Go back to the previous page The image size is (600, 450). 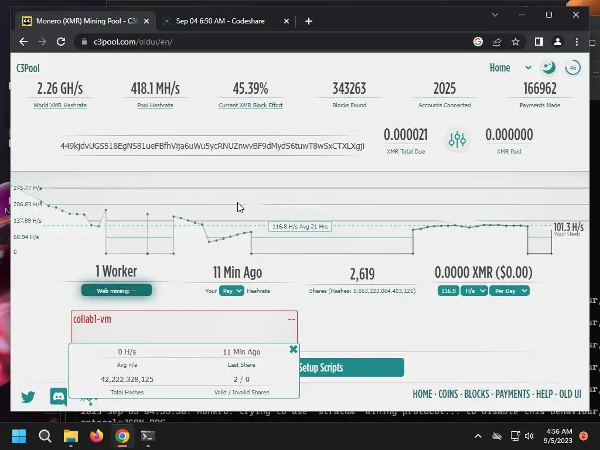point(23,42)
